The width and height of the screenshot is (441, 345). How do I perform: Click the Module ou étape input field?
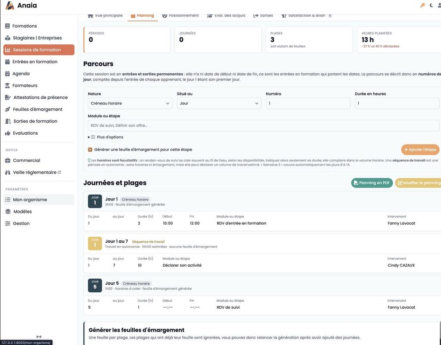(x=263, y=125)
